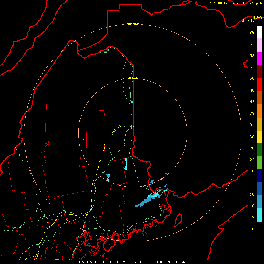264x264 pixels.
Task: Click the "62" legend value
Action: 252,44
